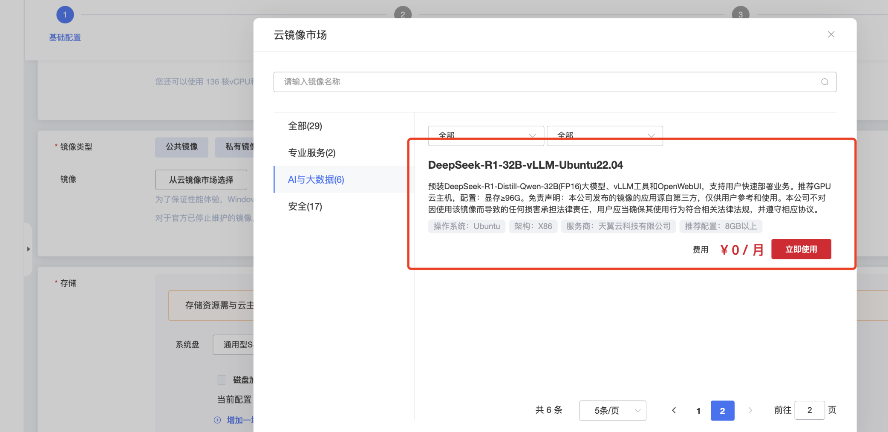Screen dimensions: 888x432
Task: Click the 基础配置 step label
Action: pyautogui.click(x=65, y=37)
